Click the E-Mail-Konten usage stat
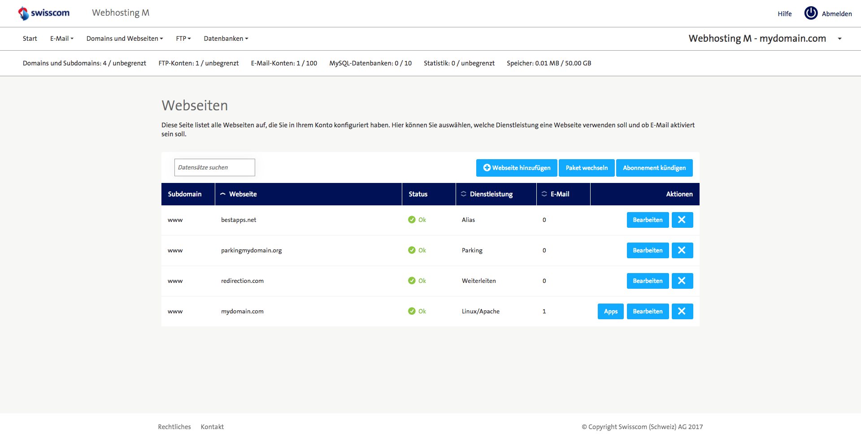Image resolution: width=861 pixels, height=443 pixels. pos(284,63)
